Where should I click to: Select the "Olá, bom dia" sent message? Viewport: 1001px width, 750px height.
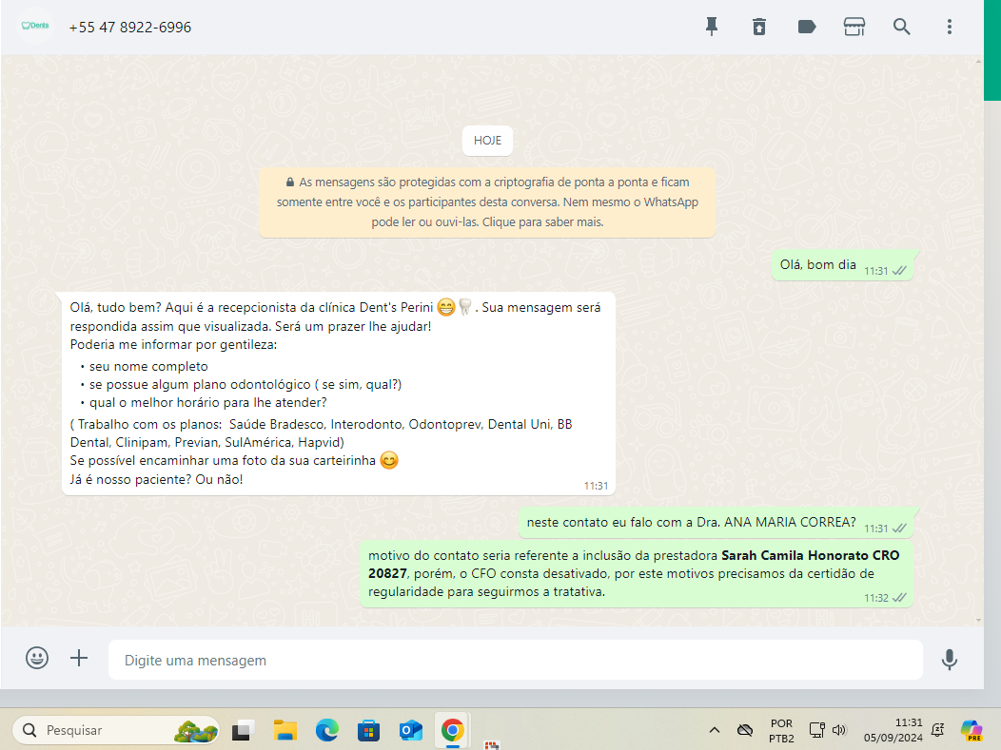842,266
